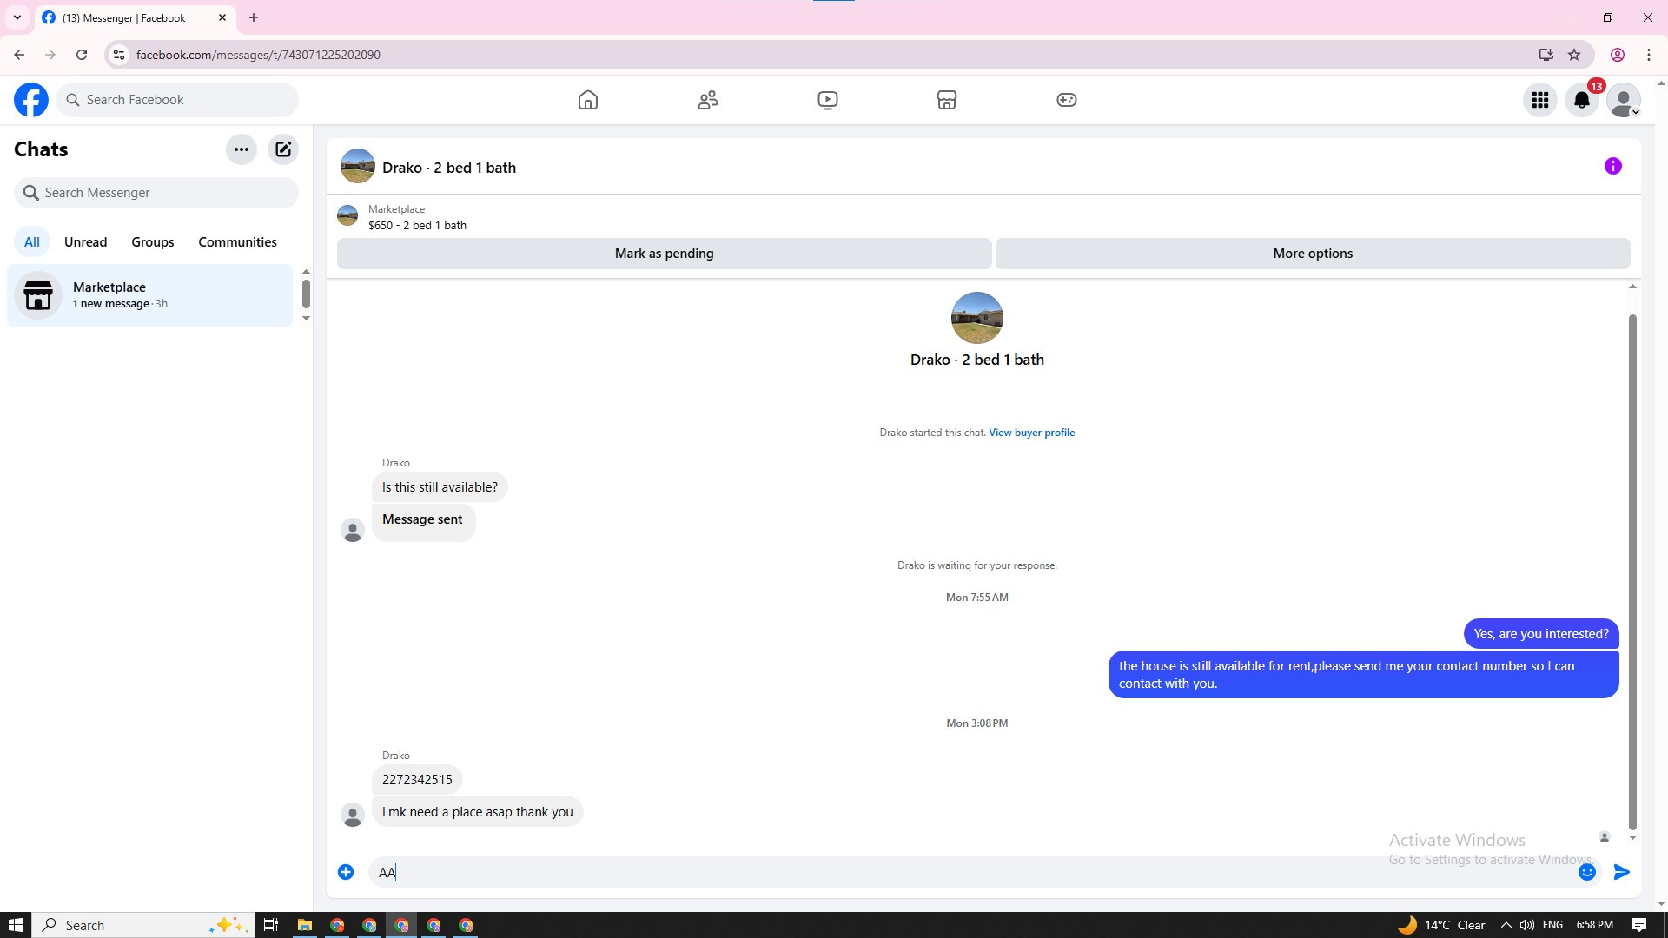
Task: Open the Friends icon in top nav
Action: tap(708, 100)
